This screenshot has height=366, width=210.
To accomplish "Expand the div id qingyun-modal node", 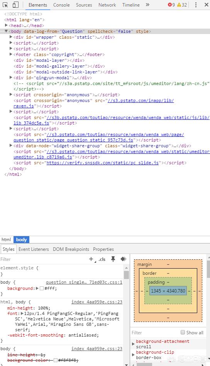I will tap(11, 77).
